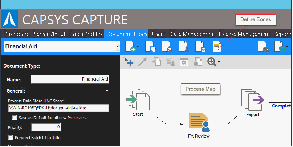Enable Save as Default for all new Processes

click(15, 118)
